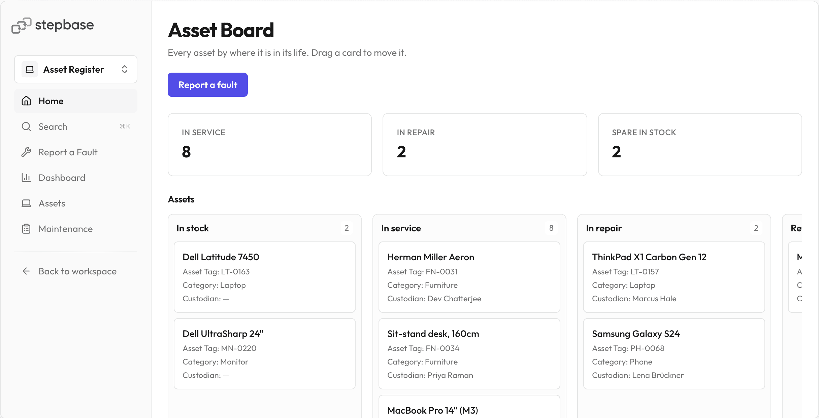The image size is (819, 419).
Task: Open Report a Fault sidebar label
Action: click(x=68, y=152)
